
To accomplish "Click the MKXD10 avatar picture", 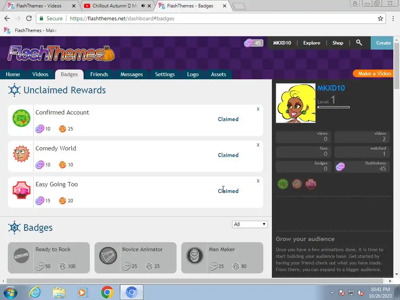I will (296, 103).
